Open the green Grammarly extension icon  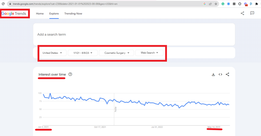click(223, 4)
